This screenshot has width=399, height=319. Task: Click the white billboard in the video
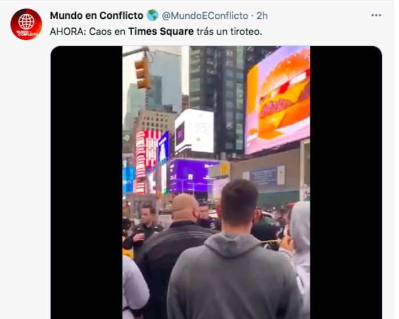194,131
